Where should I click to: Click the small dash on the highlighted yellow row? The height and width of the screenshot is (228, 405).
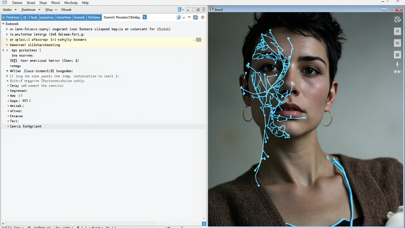pos(194,40)
